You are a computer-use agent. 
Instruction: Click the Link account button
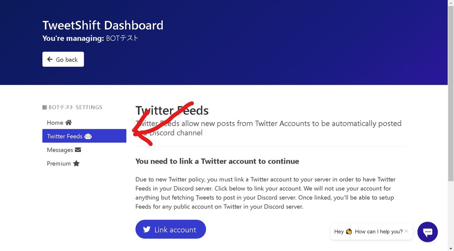tap(171, 229)
